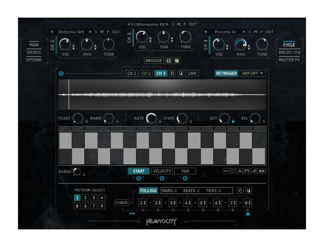The image size is (324, 247).
Task: Switch to the MAIN page
Action: click(x=34, y=45)
